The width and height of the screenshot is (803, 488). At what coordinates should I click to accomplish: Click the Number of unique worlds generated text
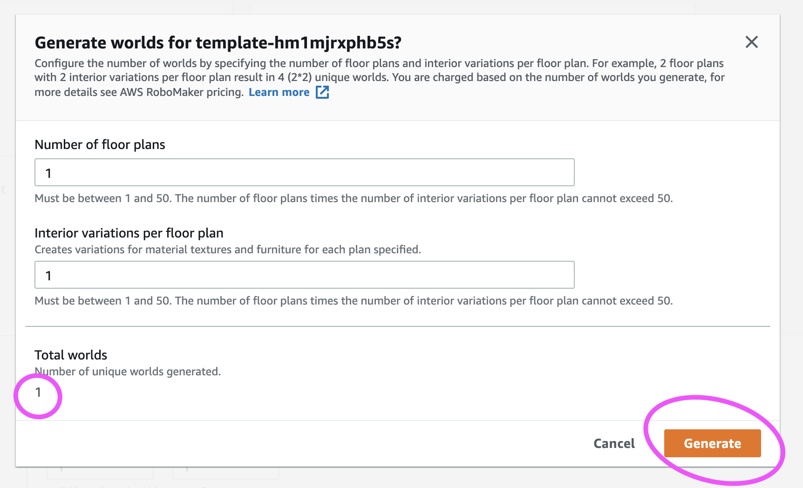128,372
